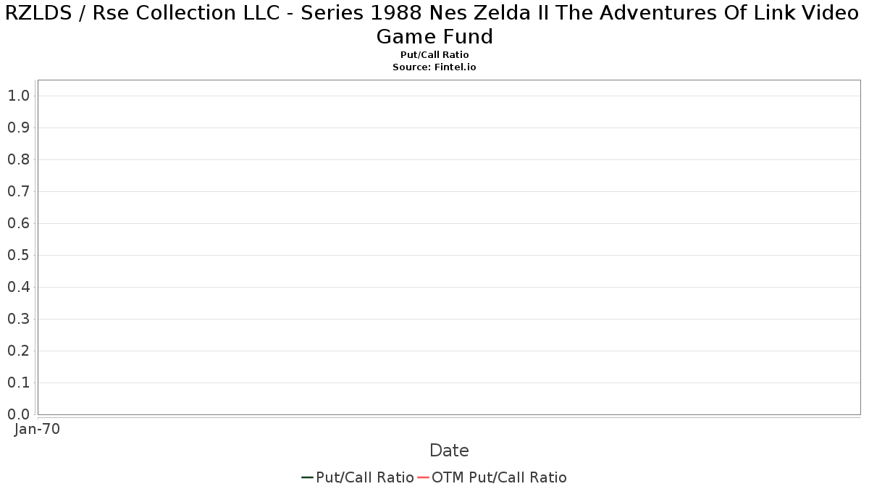Click the Jan-70 x-axis tick label

pos(37,429)
